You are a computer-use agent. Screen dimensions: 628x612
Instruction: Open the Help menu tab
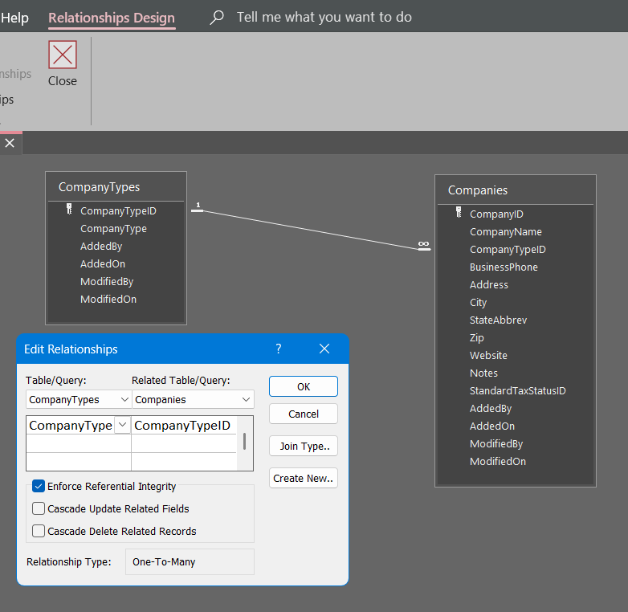(x=14, y=18)
